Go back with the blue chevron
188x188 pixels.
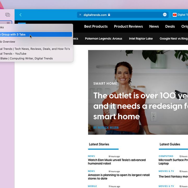pos(21,15)
